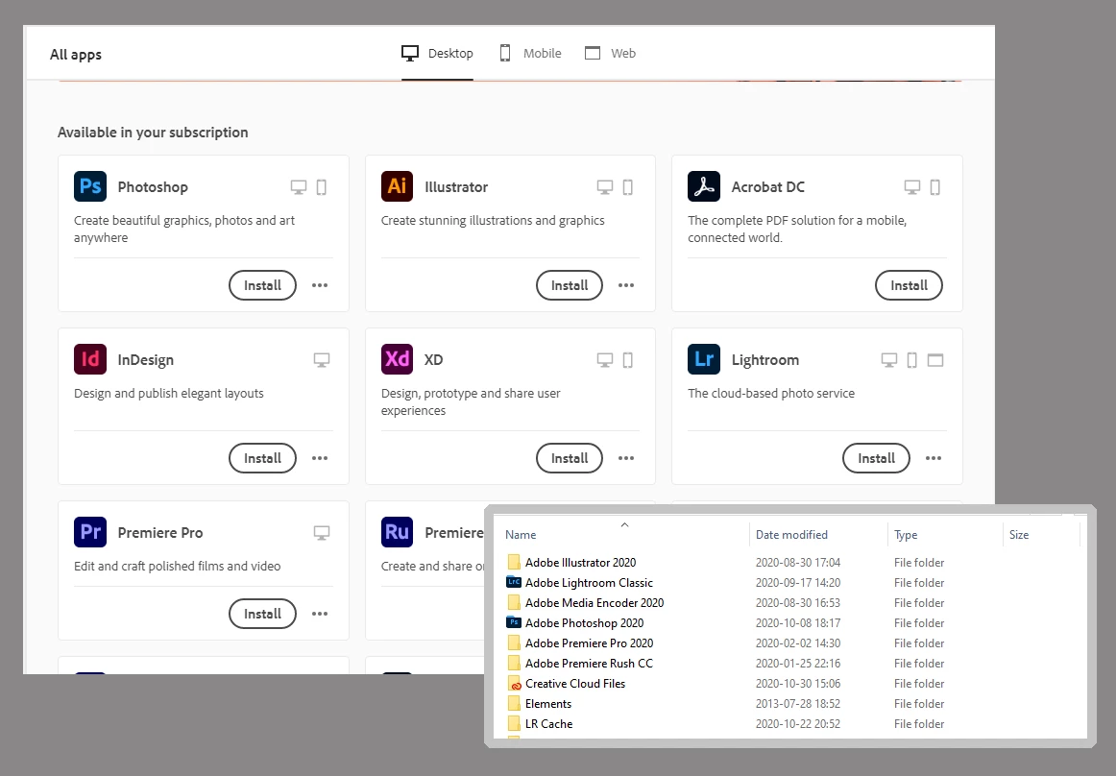Click the Premiere Pro app icon

point(90,532)
